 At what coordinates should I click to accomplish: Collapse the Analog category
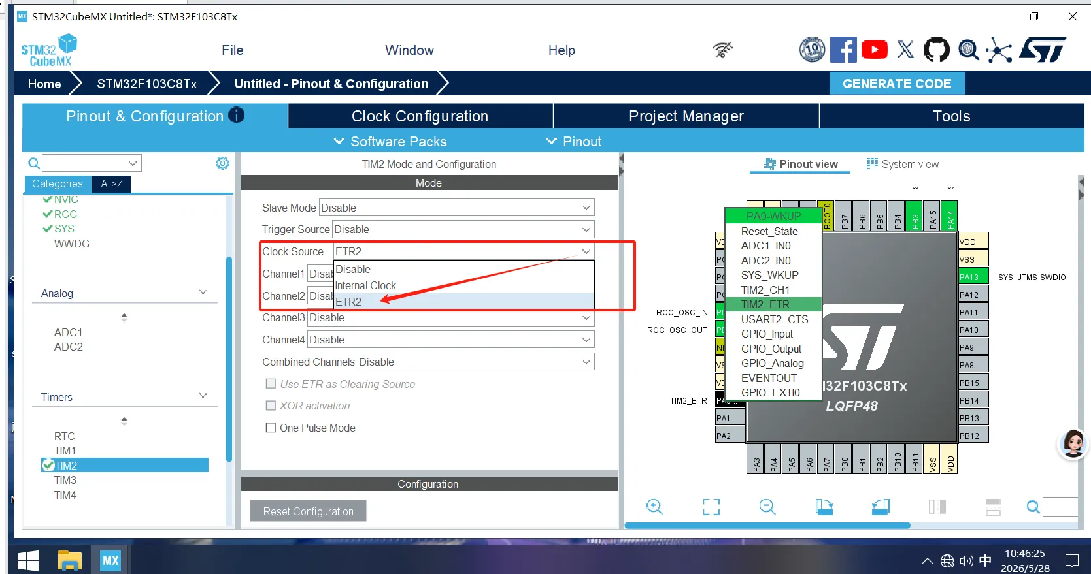pyautogui.click(x=203, y=292)
